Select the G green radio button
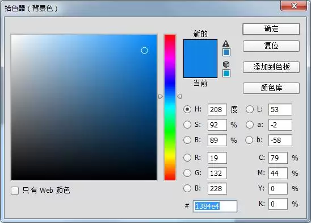Viewport: 311px width, 223px height. pos(187,173)
